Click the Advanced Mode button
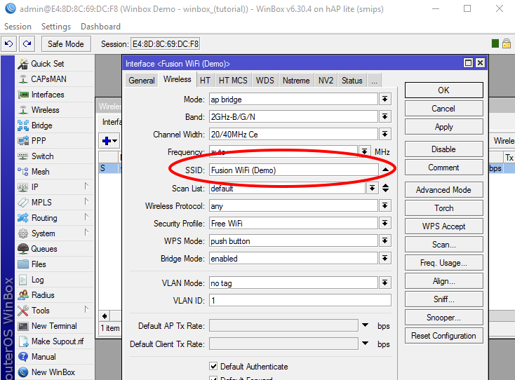Screen dimensions: 515x380 click(x=443, y=190)
